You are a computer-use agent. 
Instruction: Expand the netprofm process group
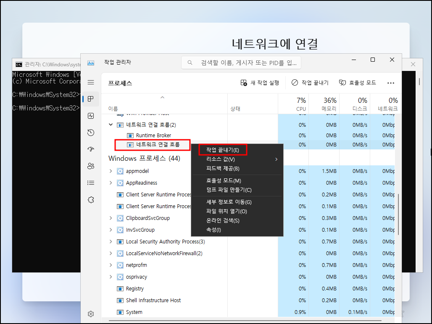point(111,265)
